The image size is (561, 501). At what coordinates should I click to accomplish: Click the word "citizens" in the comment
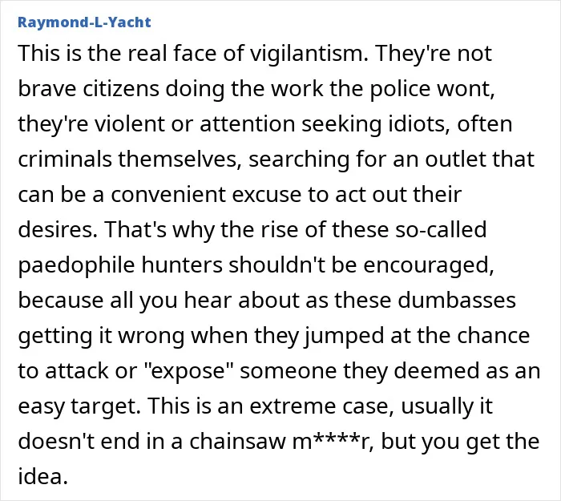[121, 89]
